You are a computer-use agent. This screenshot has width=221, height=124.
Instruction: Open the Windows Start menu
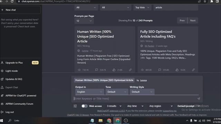pyautogui.click(x=1, y=121)
